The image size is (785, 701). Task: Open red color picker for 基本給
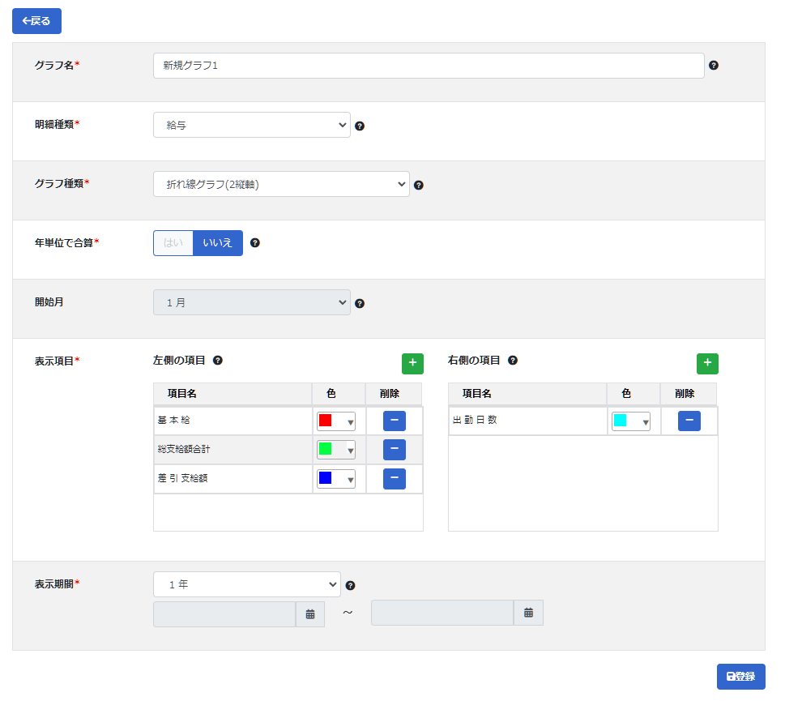point(335,421)
